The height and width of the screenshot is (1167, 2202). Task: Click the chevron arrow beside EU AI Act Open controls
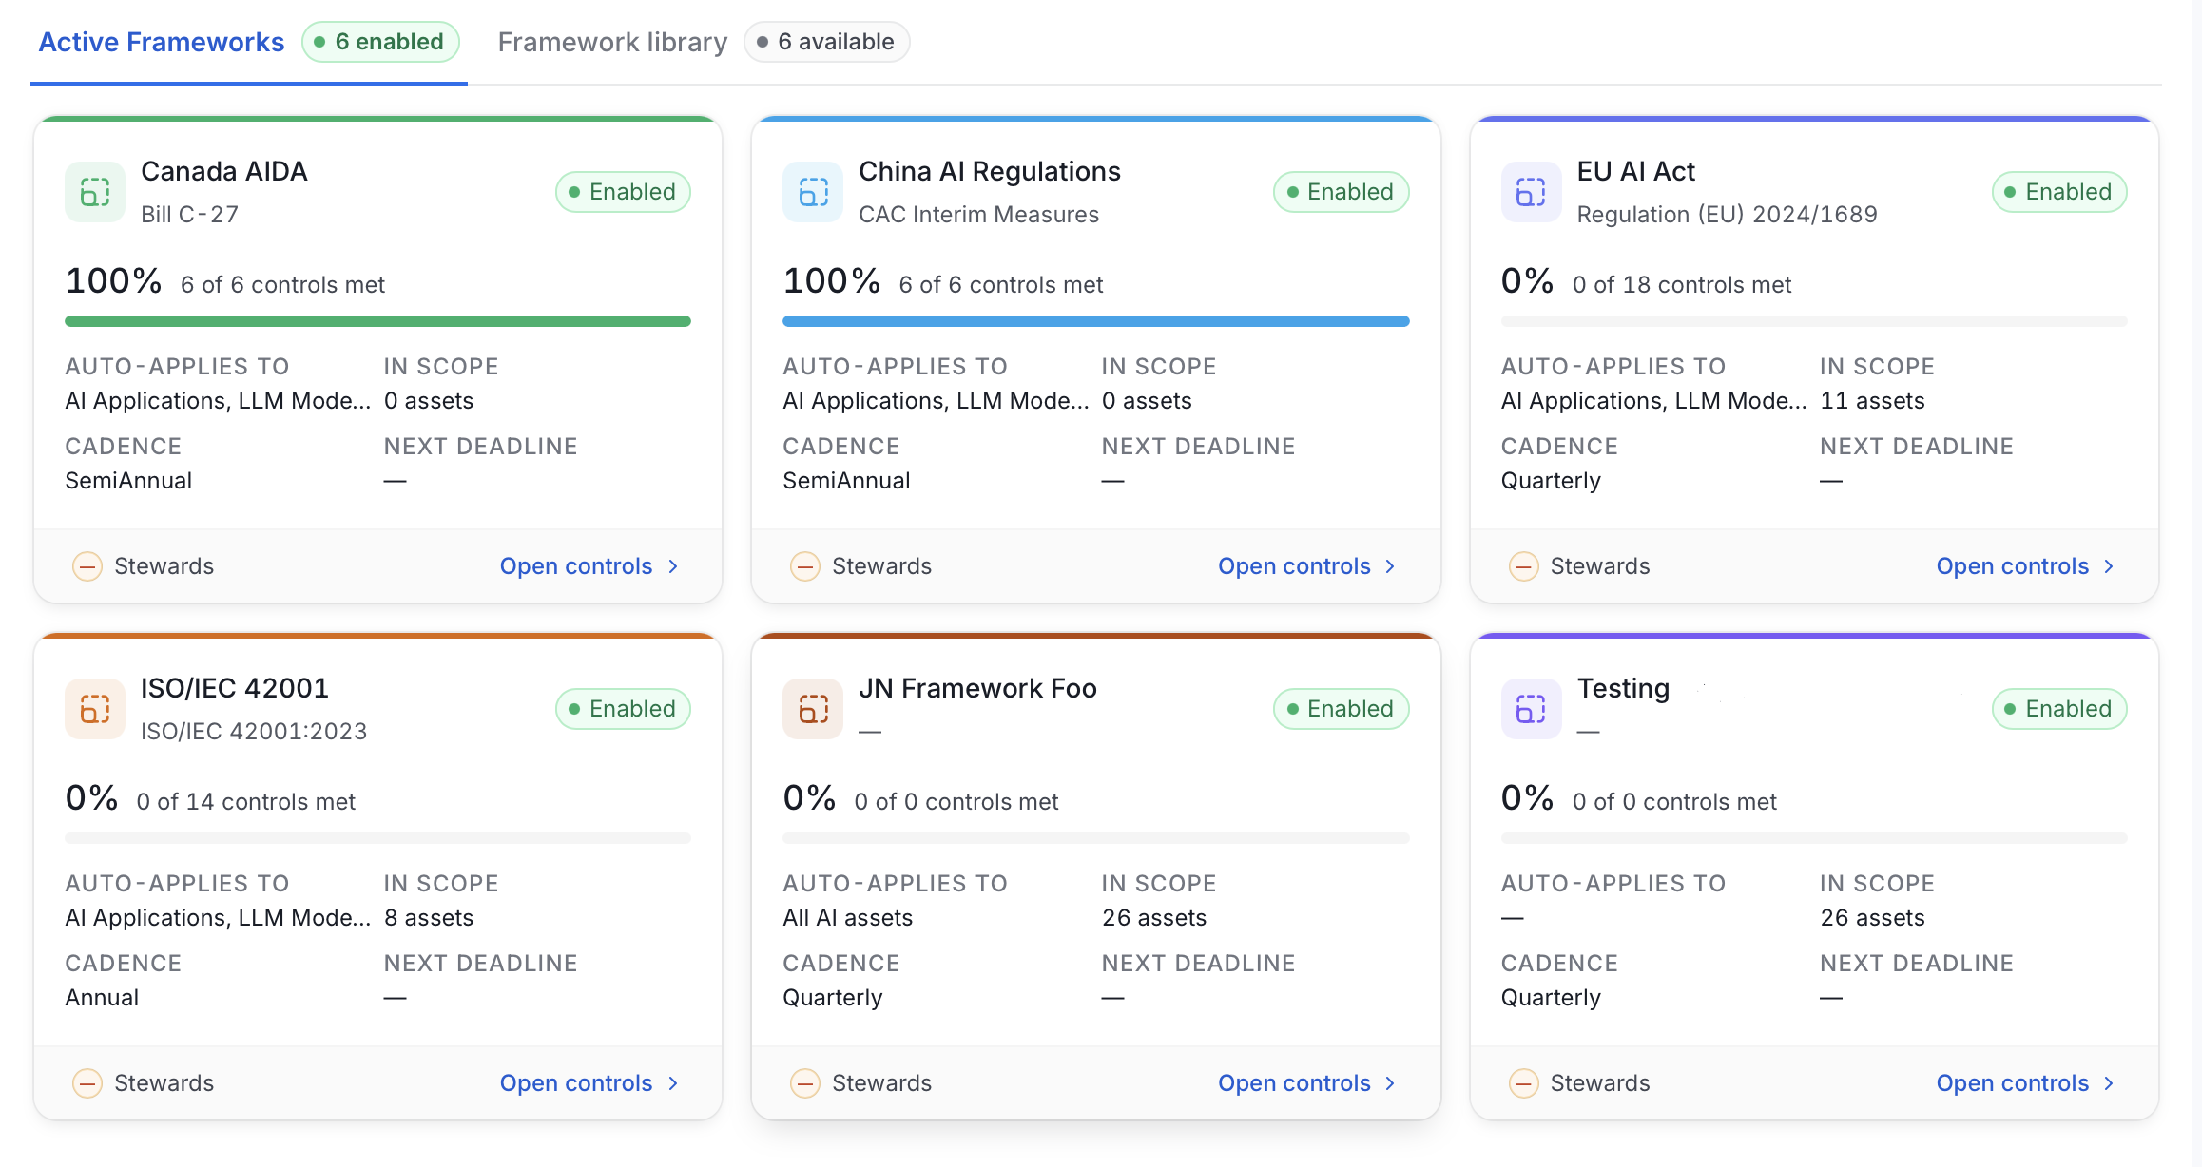pos(2109,566)
